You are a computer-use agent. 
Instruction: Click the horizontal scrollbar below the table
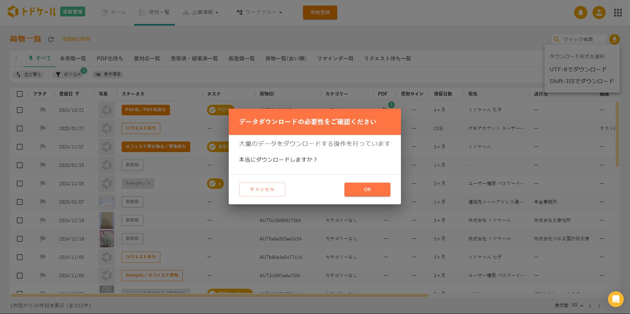tap(220, 296)
